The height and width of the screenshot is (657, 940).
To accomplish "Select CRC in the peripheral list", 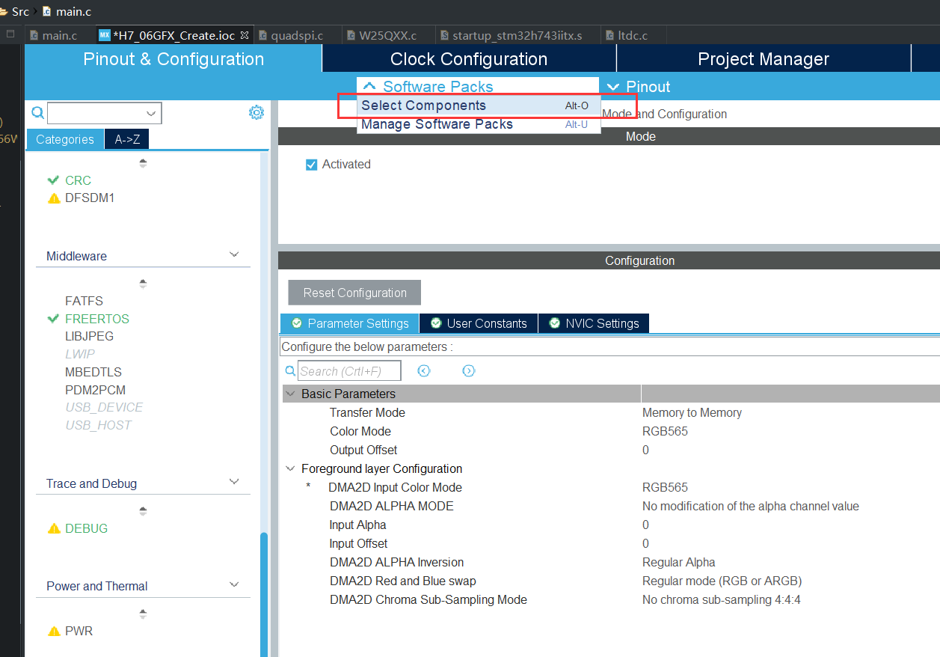I will 79,180.
